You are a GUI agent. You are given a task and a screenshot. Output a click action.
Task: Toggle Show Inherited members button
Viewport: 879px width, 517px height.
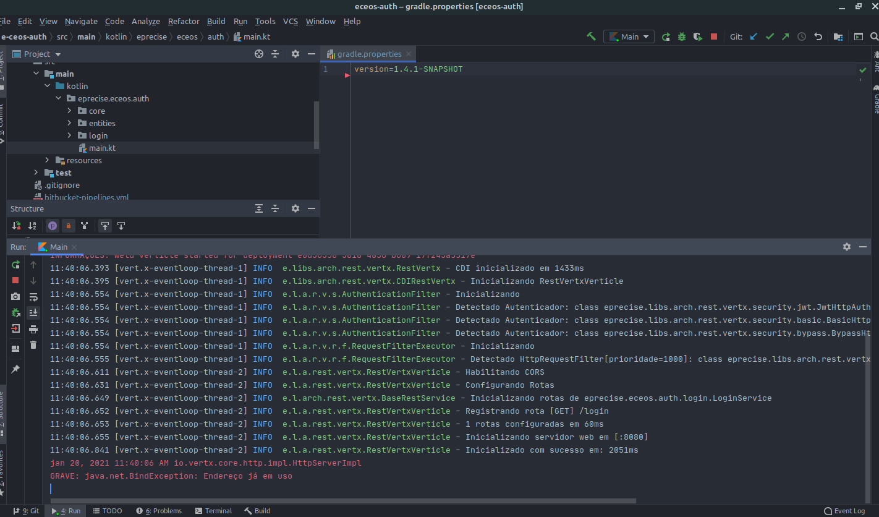coord(85,226)
